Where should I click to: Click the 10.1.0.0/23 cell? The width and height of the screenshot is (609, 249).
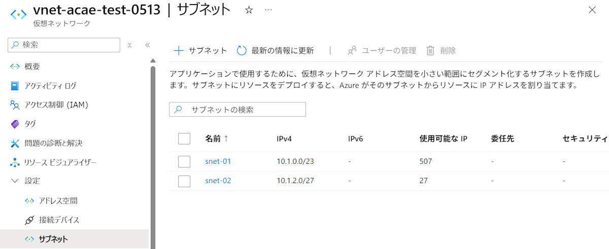pos(295,161)
